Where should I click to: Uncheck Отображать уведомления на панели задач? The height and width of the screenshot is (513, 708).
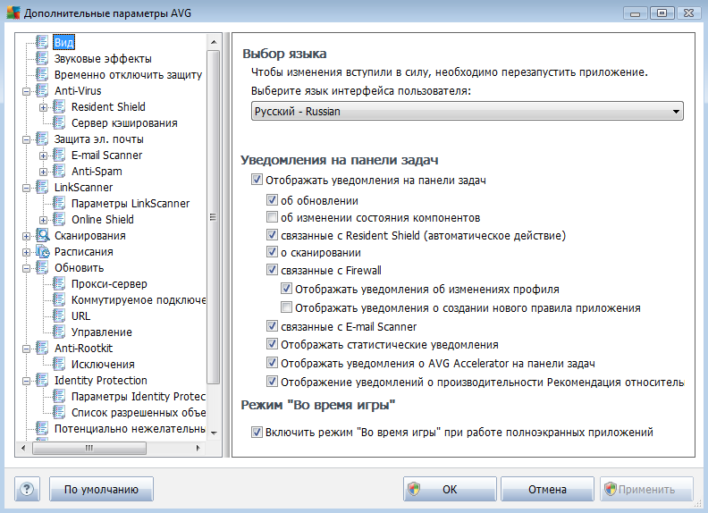click(x=258, y=181)
